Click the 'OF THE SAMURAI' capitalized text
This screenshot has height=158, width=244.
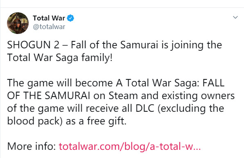coord(49,96)
